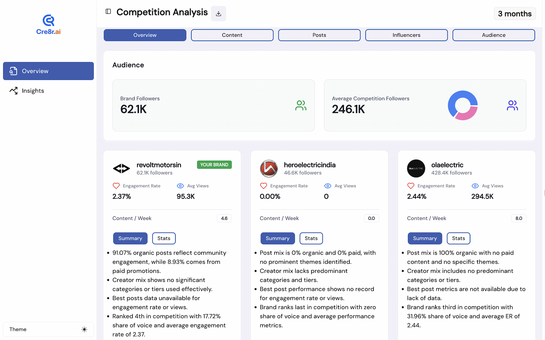The width and height of the screenshot is (545, 340).
Task: Click the 246.1K average competition followers value
Action: pyautogui.click(x=348, y=109)
